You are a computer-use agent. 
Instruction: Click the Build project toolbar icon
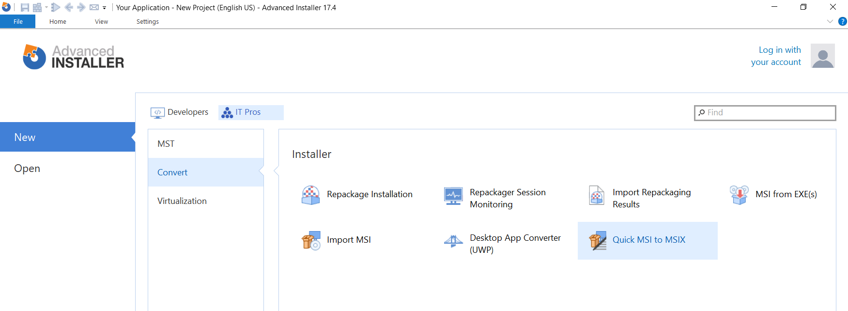click(x=37, y=7)
